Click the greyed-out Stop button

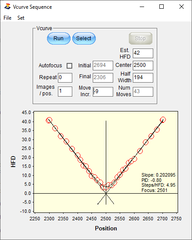click(x=141, y=38)
